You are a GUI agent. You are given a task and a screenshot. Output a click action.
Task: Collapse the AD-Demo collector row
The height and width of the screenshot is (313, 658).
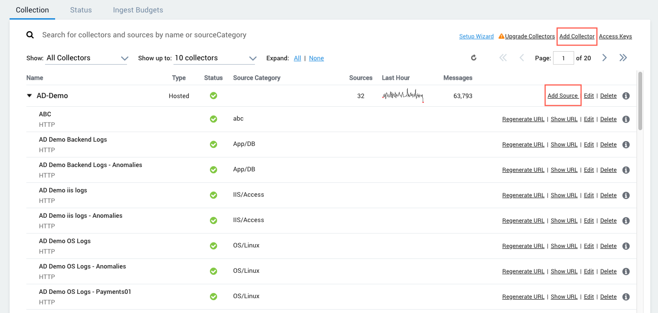[x=30, y=96]
